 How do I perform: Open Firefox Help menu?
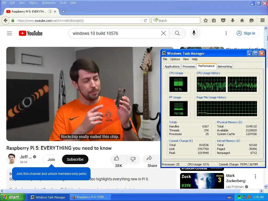[x=73, y=3]
